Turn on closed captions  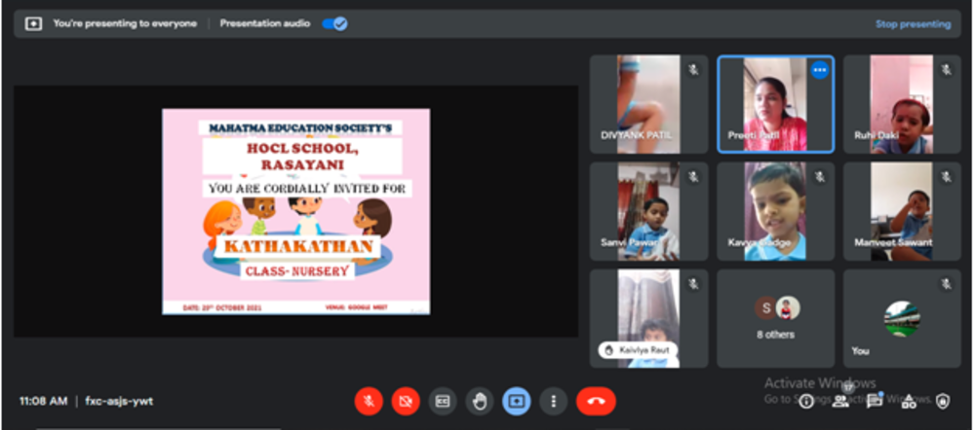point(443,401)
